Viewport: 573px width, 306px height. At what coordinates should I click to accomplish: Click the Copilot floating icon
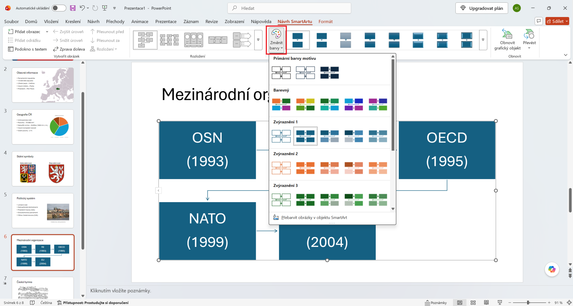pos(552,269)
